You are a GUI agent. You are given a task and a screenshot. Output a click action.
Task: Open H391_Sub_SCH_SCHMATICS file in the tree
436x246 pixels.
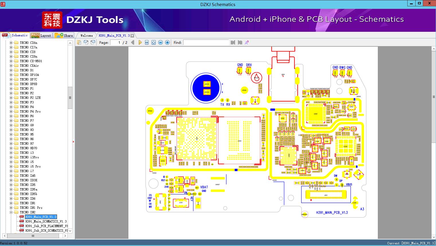coord(46,231)
